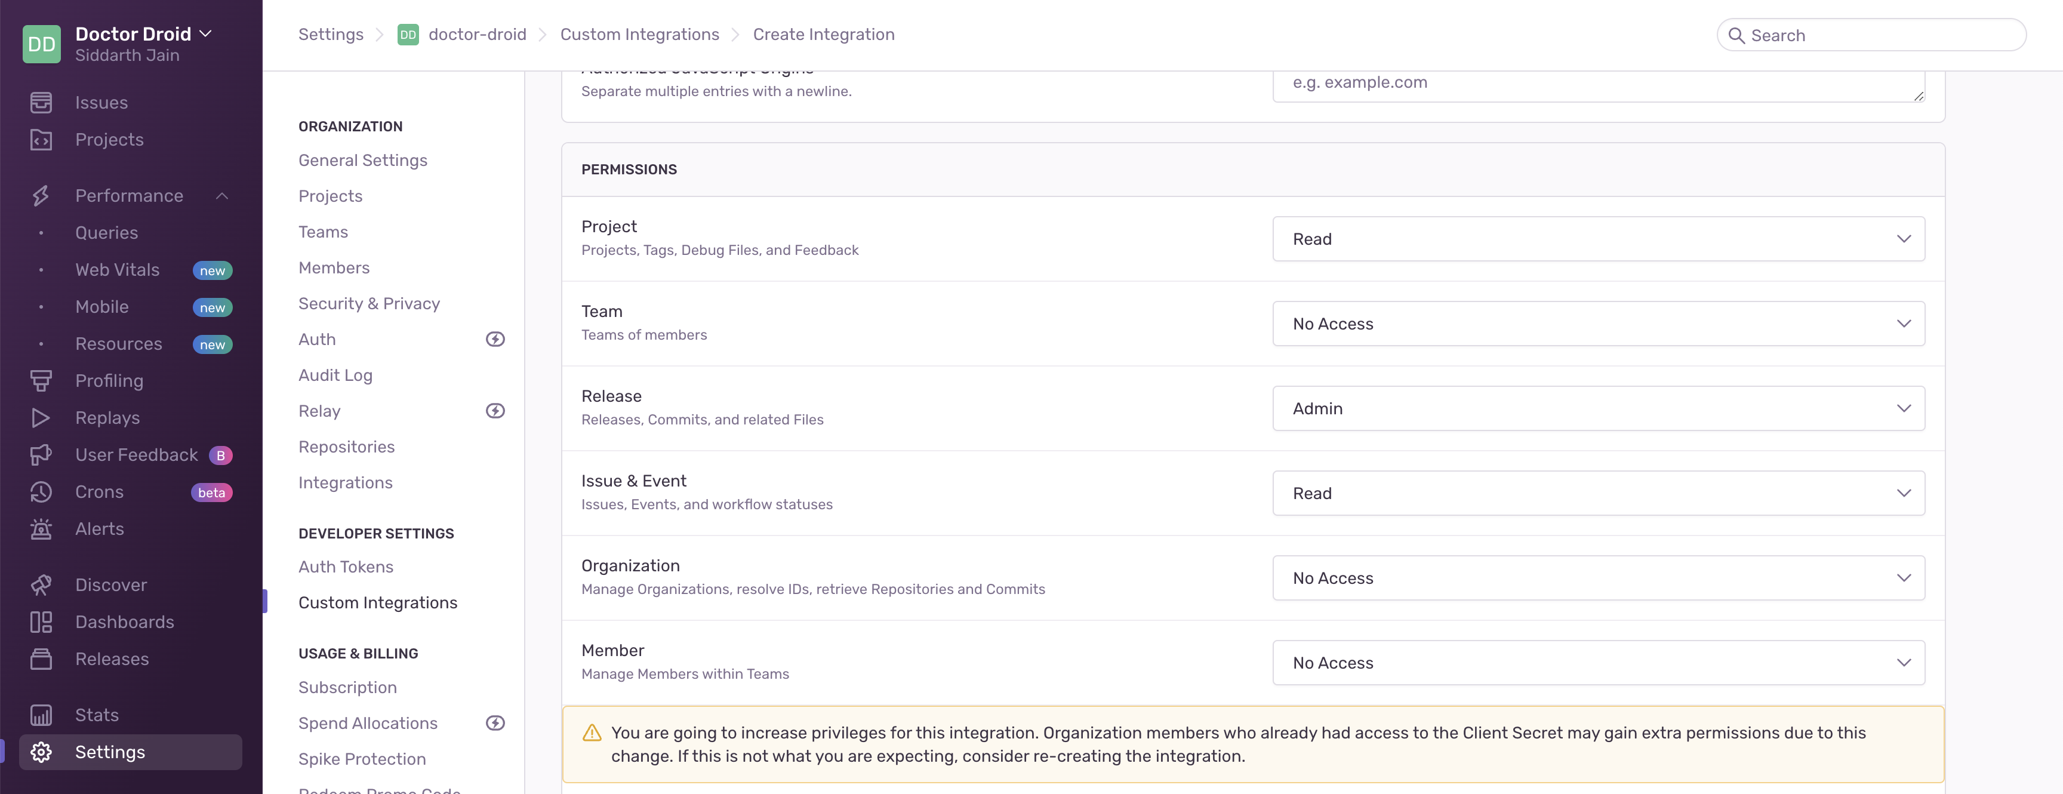Screen dimensions: 2063x794
Task: Open Mobile under Performance
Action: click(x=101, y=307)
